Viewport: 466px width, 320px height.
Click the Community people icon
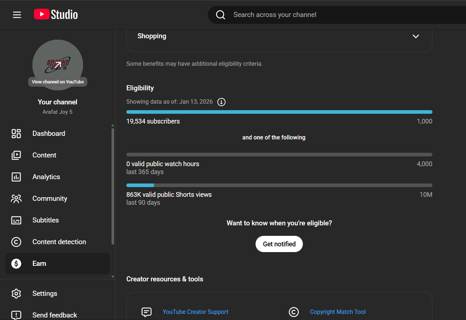click(16, 199)
